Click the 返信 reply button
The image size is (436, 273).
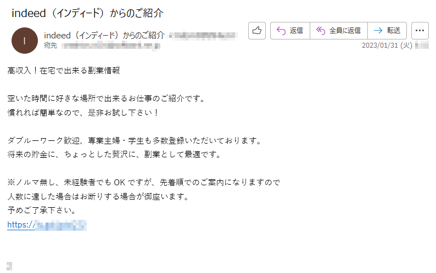(290, 31)
